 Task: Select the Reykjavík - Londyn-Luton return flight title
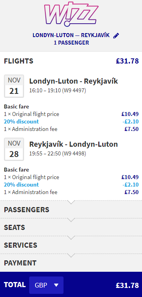coord(73,144)
